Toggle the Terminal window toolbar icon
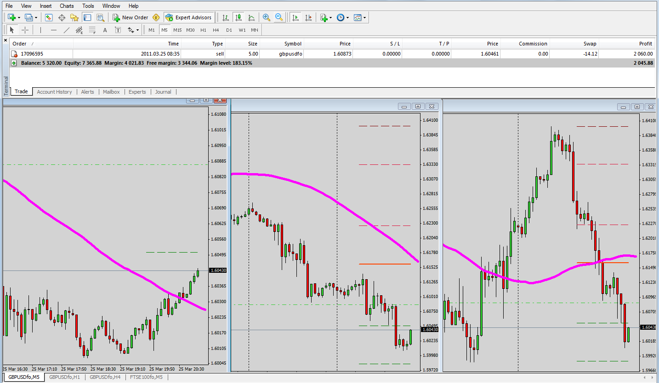The image size is (659, 383). tap(87, 17)
